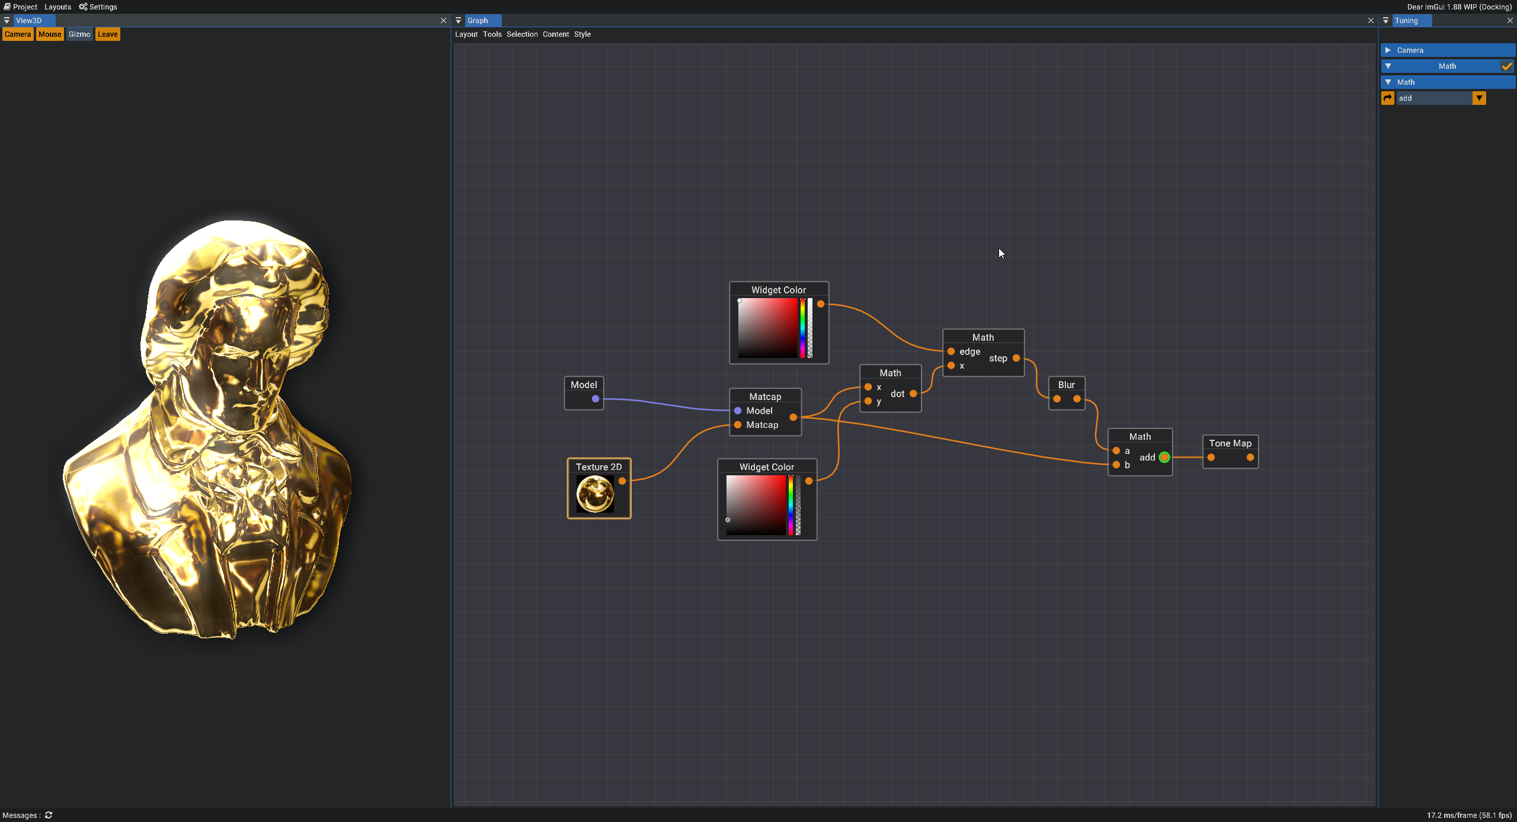Open the Selection menu in Graph panel
Viewport: 1517px width, 822px height.
click(x=522, y=34)
